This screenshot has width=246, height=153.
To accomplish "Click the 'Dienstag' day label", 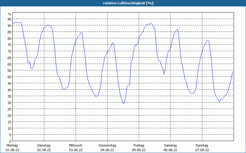I will pyautogui.click(x=44, y=146).
